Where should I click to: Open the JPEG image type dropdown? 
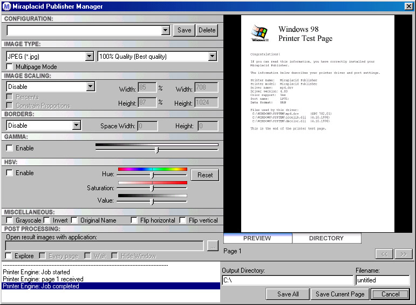pyautogui.click(x=90, y=56)
